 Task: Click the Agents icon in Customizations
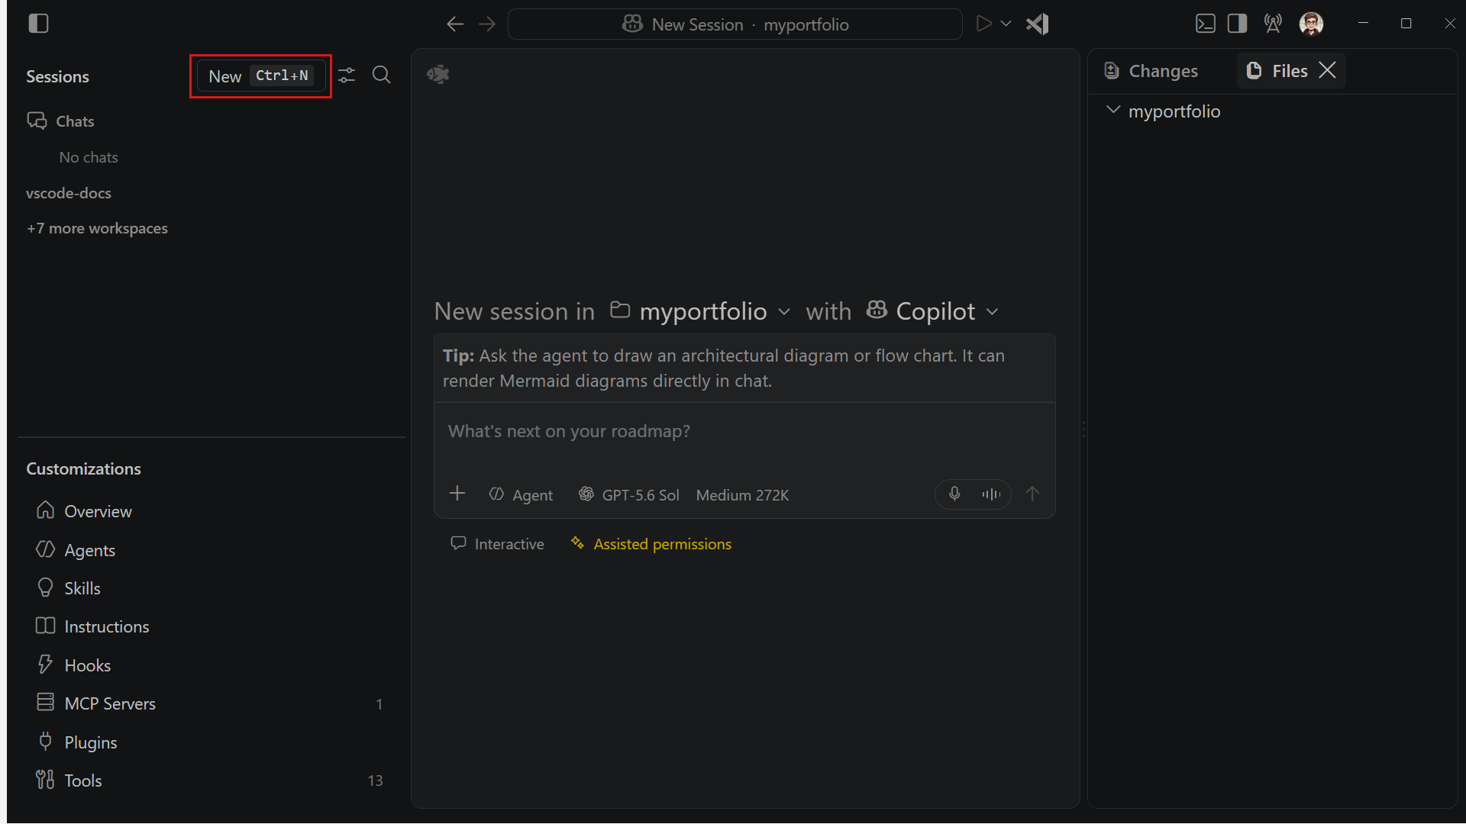46,549
